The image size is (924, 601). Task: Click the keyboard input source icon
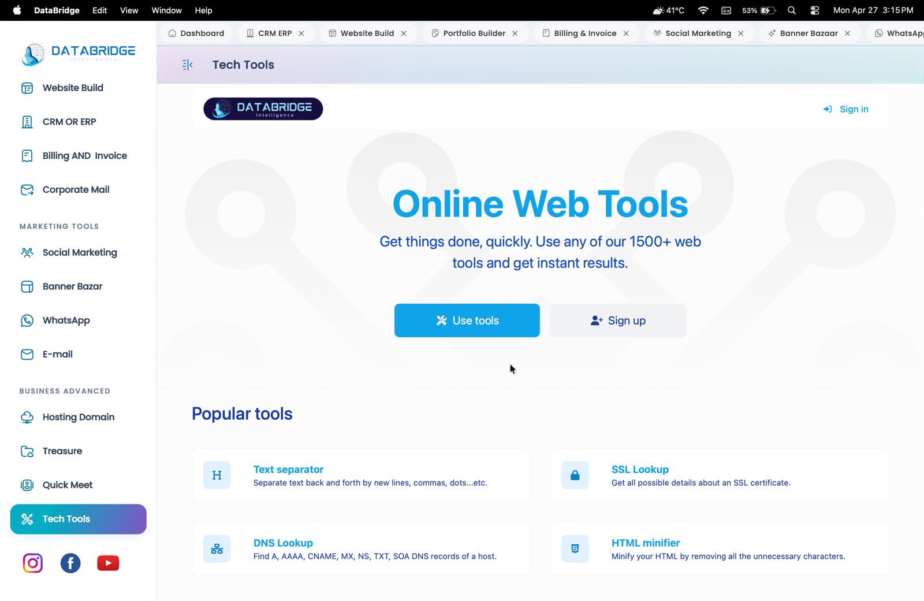click(x=726, y=10)
